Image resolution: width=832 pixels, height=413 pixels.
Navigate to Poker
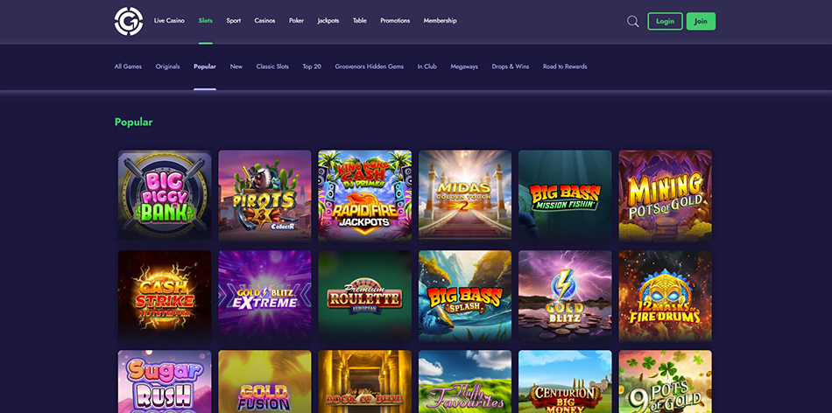coord(296,21)
